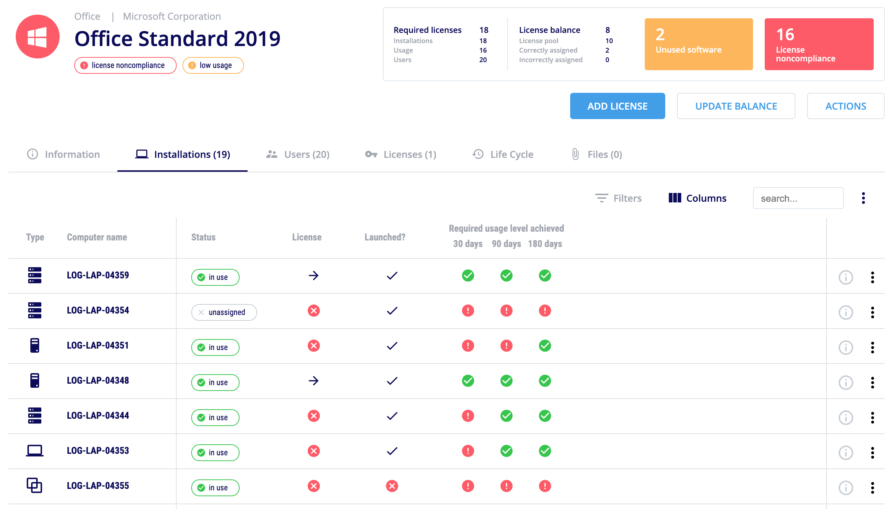Open info for LOG-LAP-04351 row
This screenshot has height=509, width=892.
(846, 347)
